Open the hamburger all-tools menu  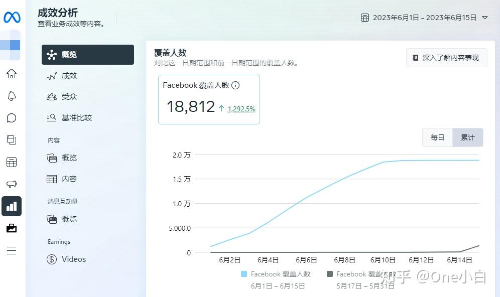click(x=12, y=250)
